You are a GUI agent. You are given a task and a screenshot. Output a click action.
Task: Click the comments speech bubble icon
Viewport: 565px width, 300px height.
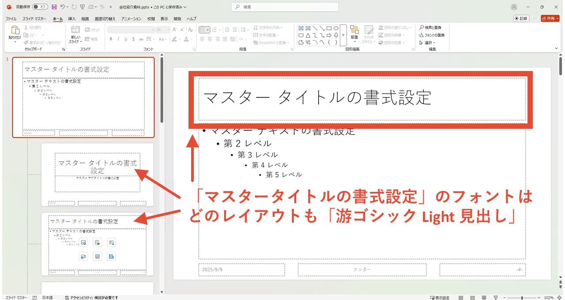pos(535,19)
